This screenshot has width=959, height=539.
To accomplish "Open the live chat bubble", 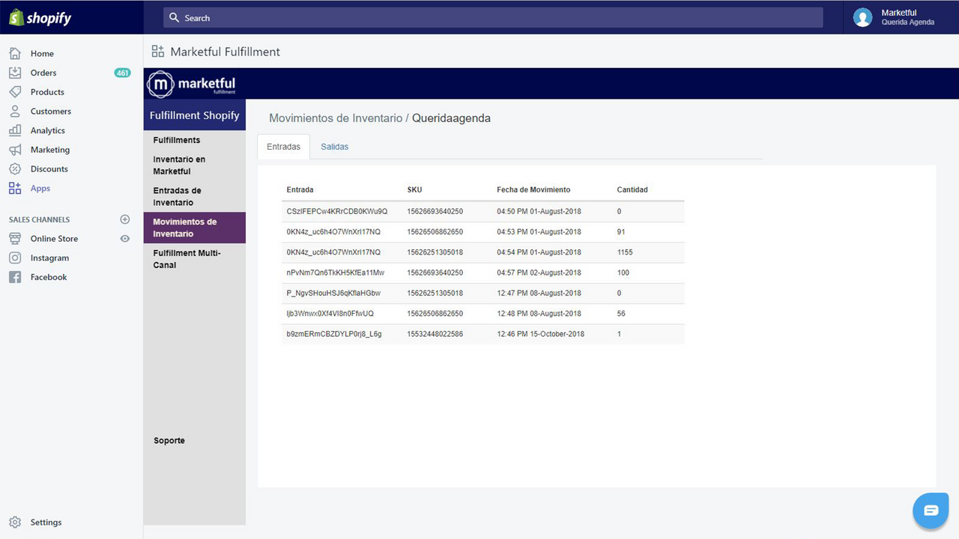I will [x=931, y=510].
